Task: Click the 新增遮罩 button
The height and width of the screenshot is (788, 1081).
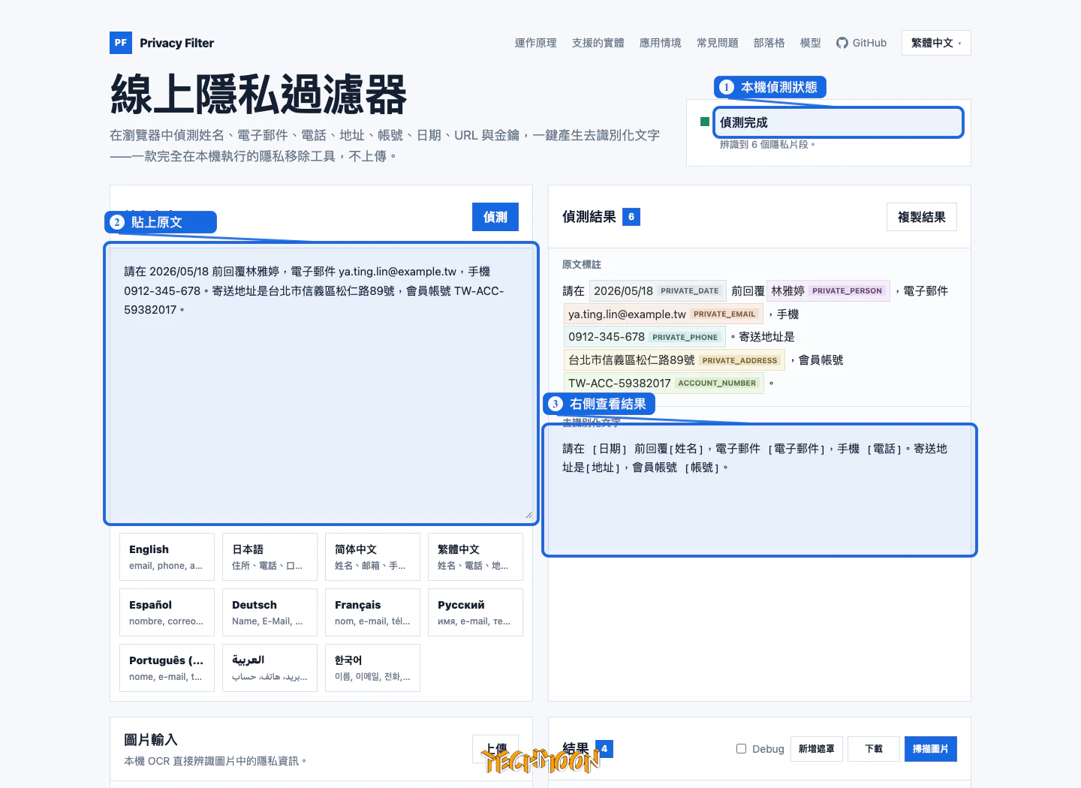Action: tap(817, 749)
